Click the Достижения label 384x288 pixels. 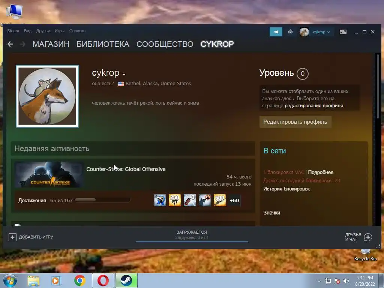32,200
